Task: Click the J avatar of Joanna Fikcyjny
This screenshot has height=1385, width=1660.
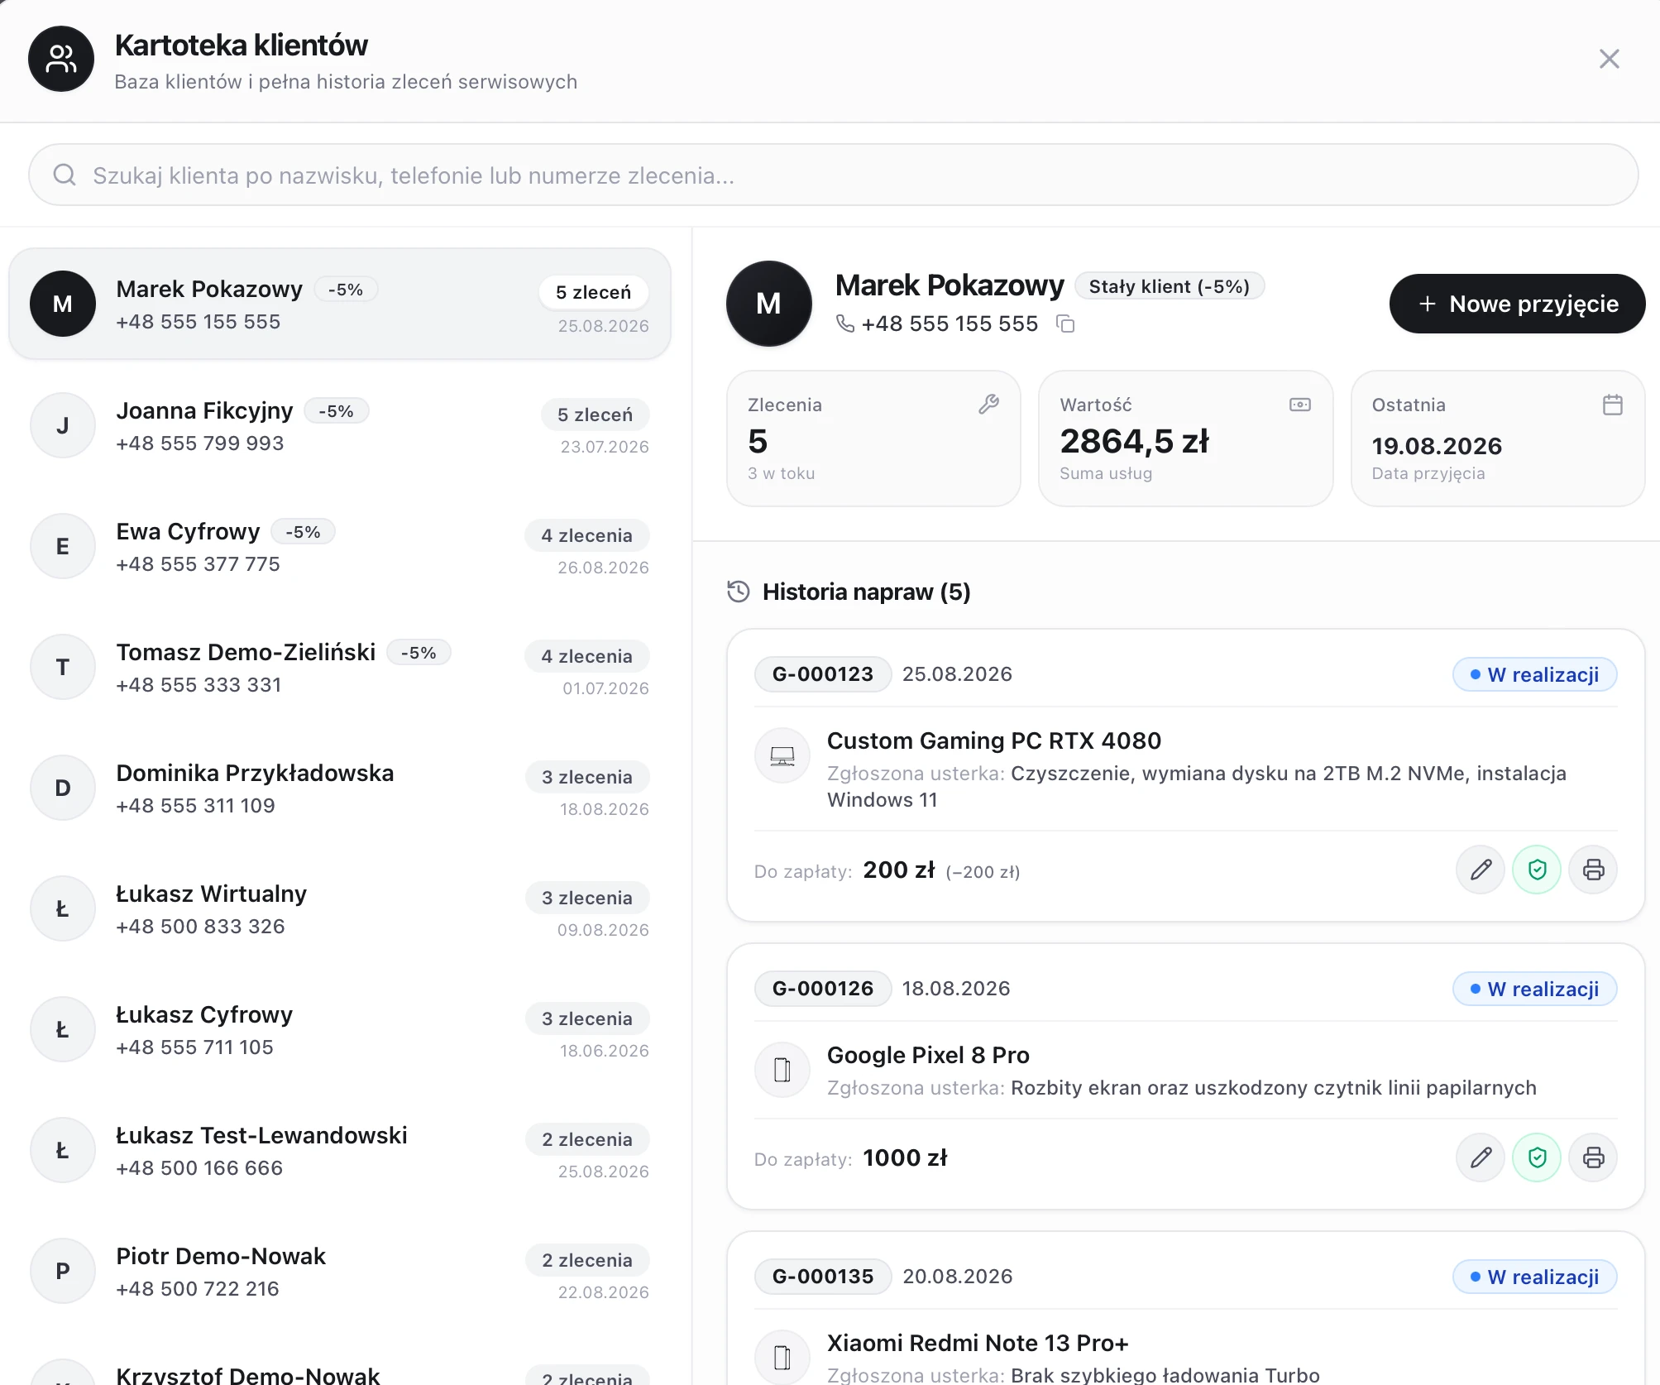Action: (63, 425)
